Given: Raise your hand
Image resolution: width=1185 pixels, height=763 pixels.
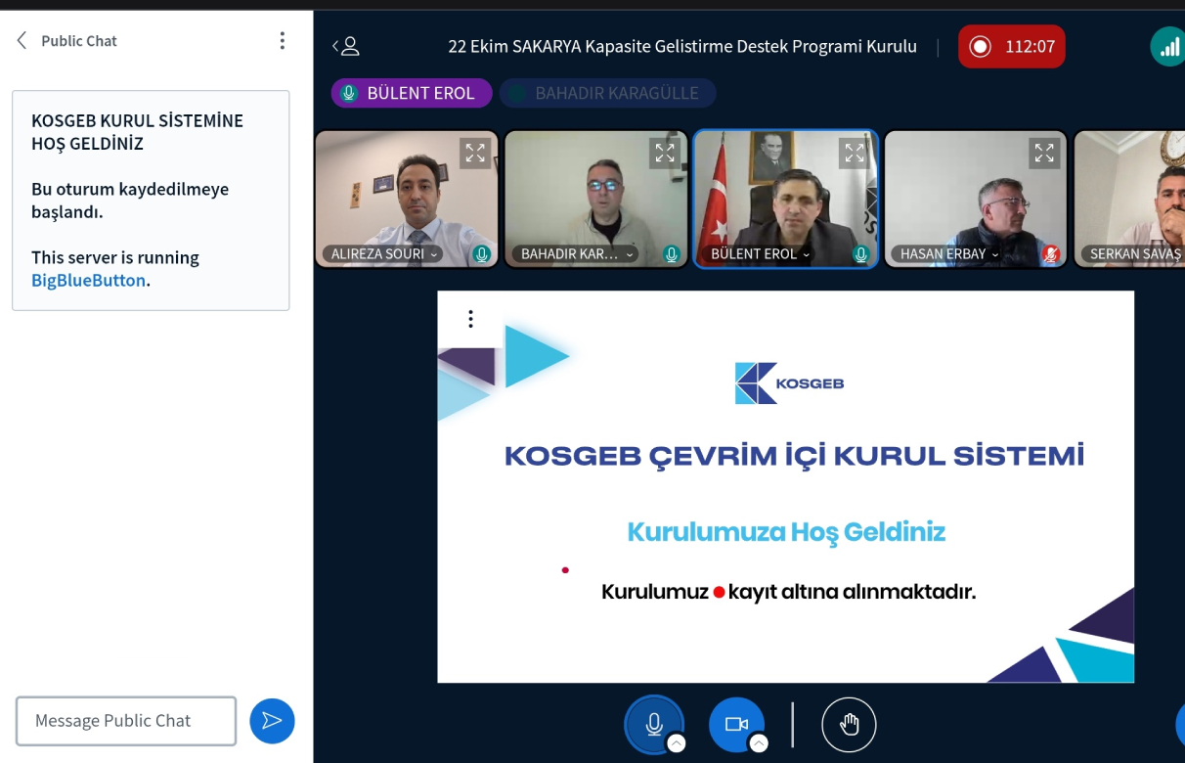Looking at the screenshot, I should point(849,724).
